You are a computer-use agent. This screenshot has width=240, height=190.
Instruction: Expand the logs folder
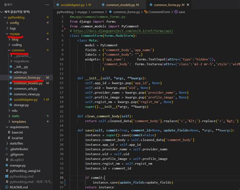pos(13,28)
